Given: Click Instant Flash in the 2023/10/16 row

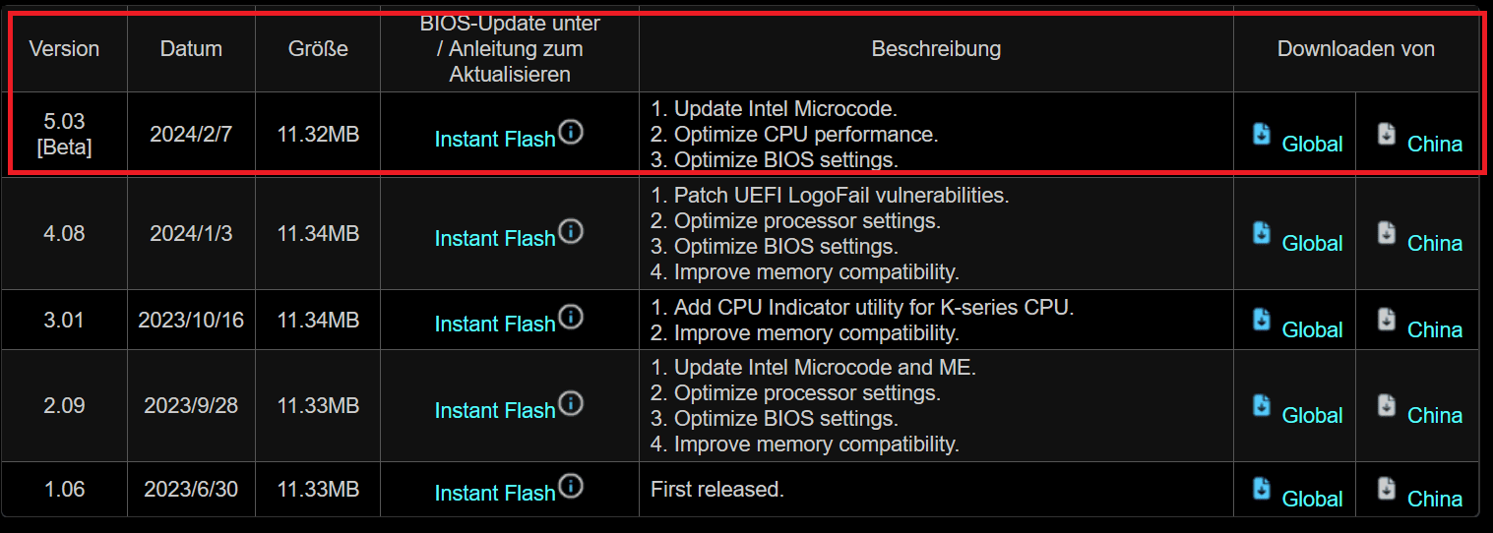Looking at the screenshot, I should coord(495,325).
